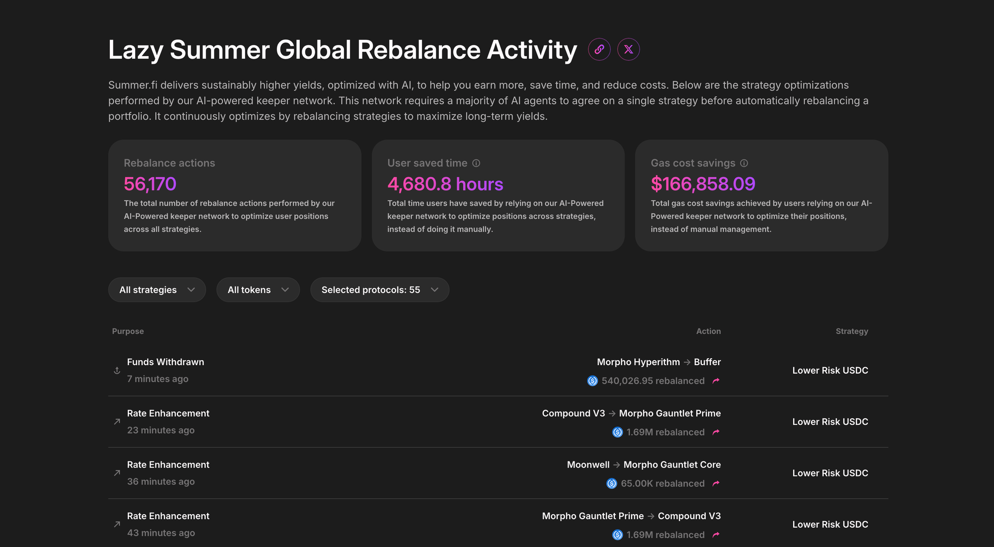The width and height of the screenshot is (994, 547).
Task: Open transaction arrow for Compound V3 to Morpho Gauntlet Prime
Action: click(x=716, y=432)
